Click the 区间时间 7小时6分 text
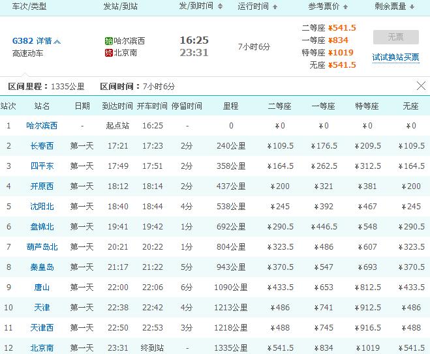Viewport: 430px width, 354px height. 138,87
